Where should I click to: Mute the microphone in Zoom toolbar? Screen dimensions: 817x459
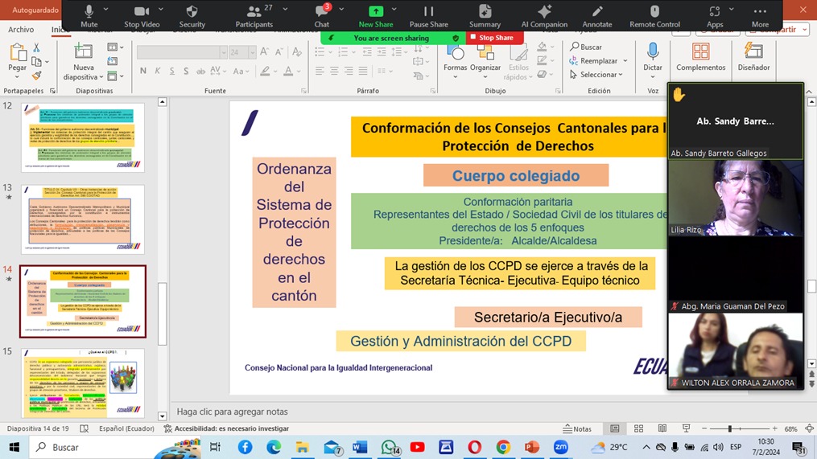pos(89,16)
